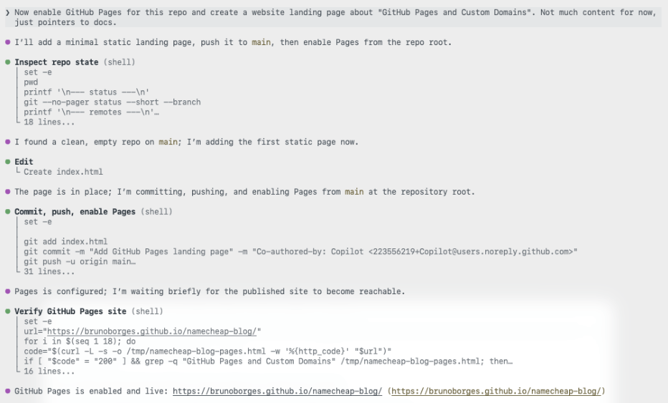Viewport: 668px width, 403px height.
Task: Click the 'I'll add a minimal static landing page' message
Action: (x=233, y=42)
